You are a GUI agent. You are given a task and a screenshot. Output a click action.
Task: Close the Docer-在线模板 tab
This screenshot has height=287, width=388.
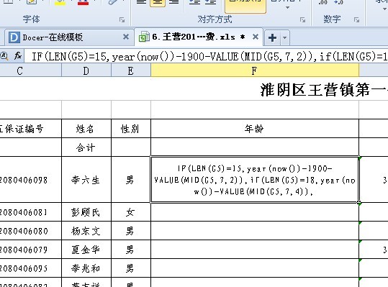tap(126, 37)
